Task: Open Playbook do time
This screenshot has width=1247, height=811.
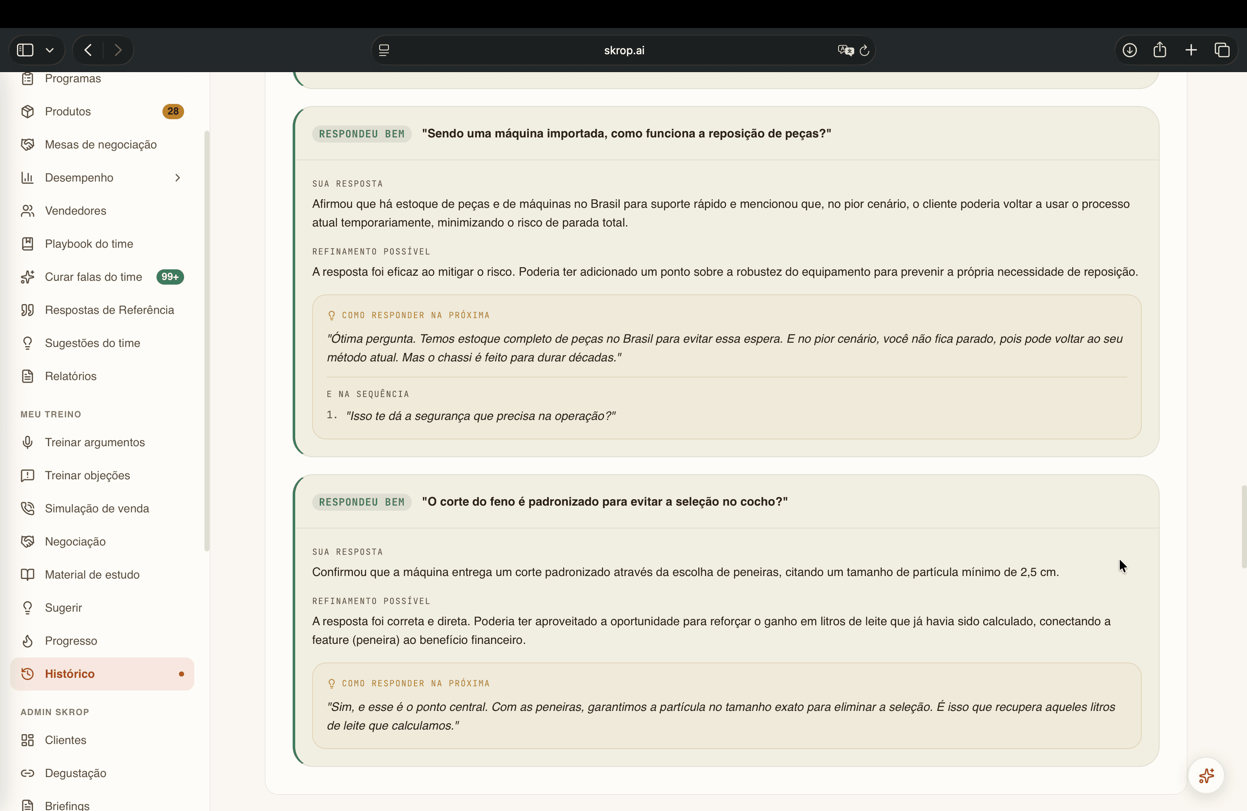Action: pyautogui.click(x=102, y=243)
